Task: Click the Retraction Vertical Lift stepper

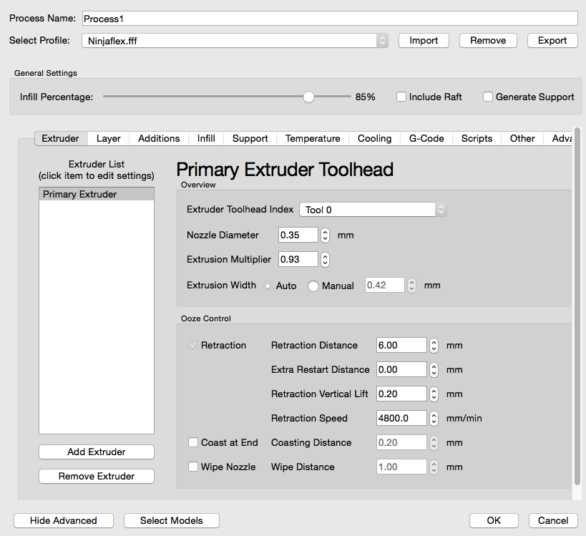Action: [x=434, y=394]
